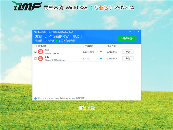Click the 准备就绪 status text
This screenshot has width=173, height=130.
[x=86, y=108]
